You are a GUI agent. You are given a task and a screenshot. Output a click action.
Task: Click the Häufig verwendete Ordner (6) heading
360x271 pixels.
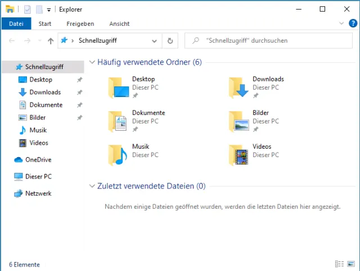coord(150,62)
